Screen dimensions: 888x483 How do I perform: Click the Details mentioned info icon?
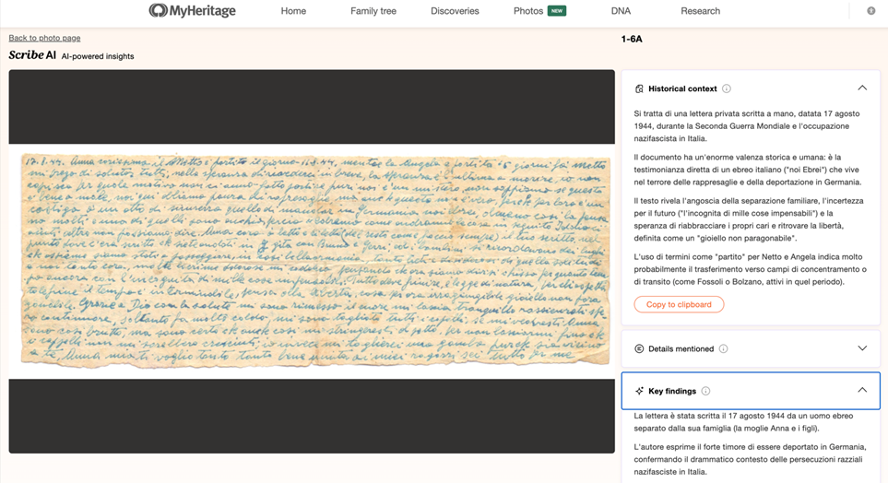pos(723,348)
